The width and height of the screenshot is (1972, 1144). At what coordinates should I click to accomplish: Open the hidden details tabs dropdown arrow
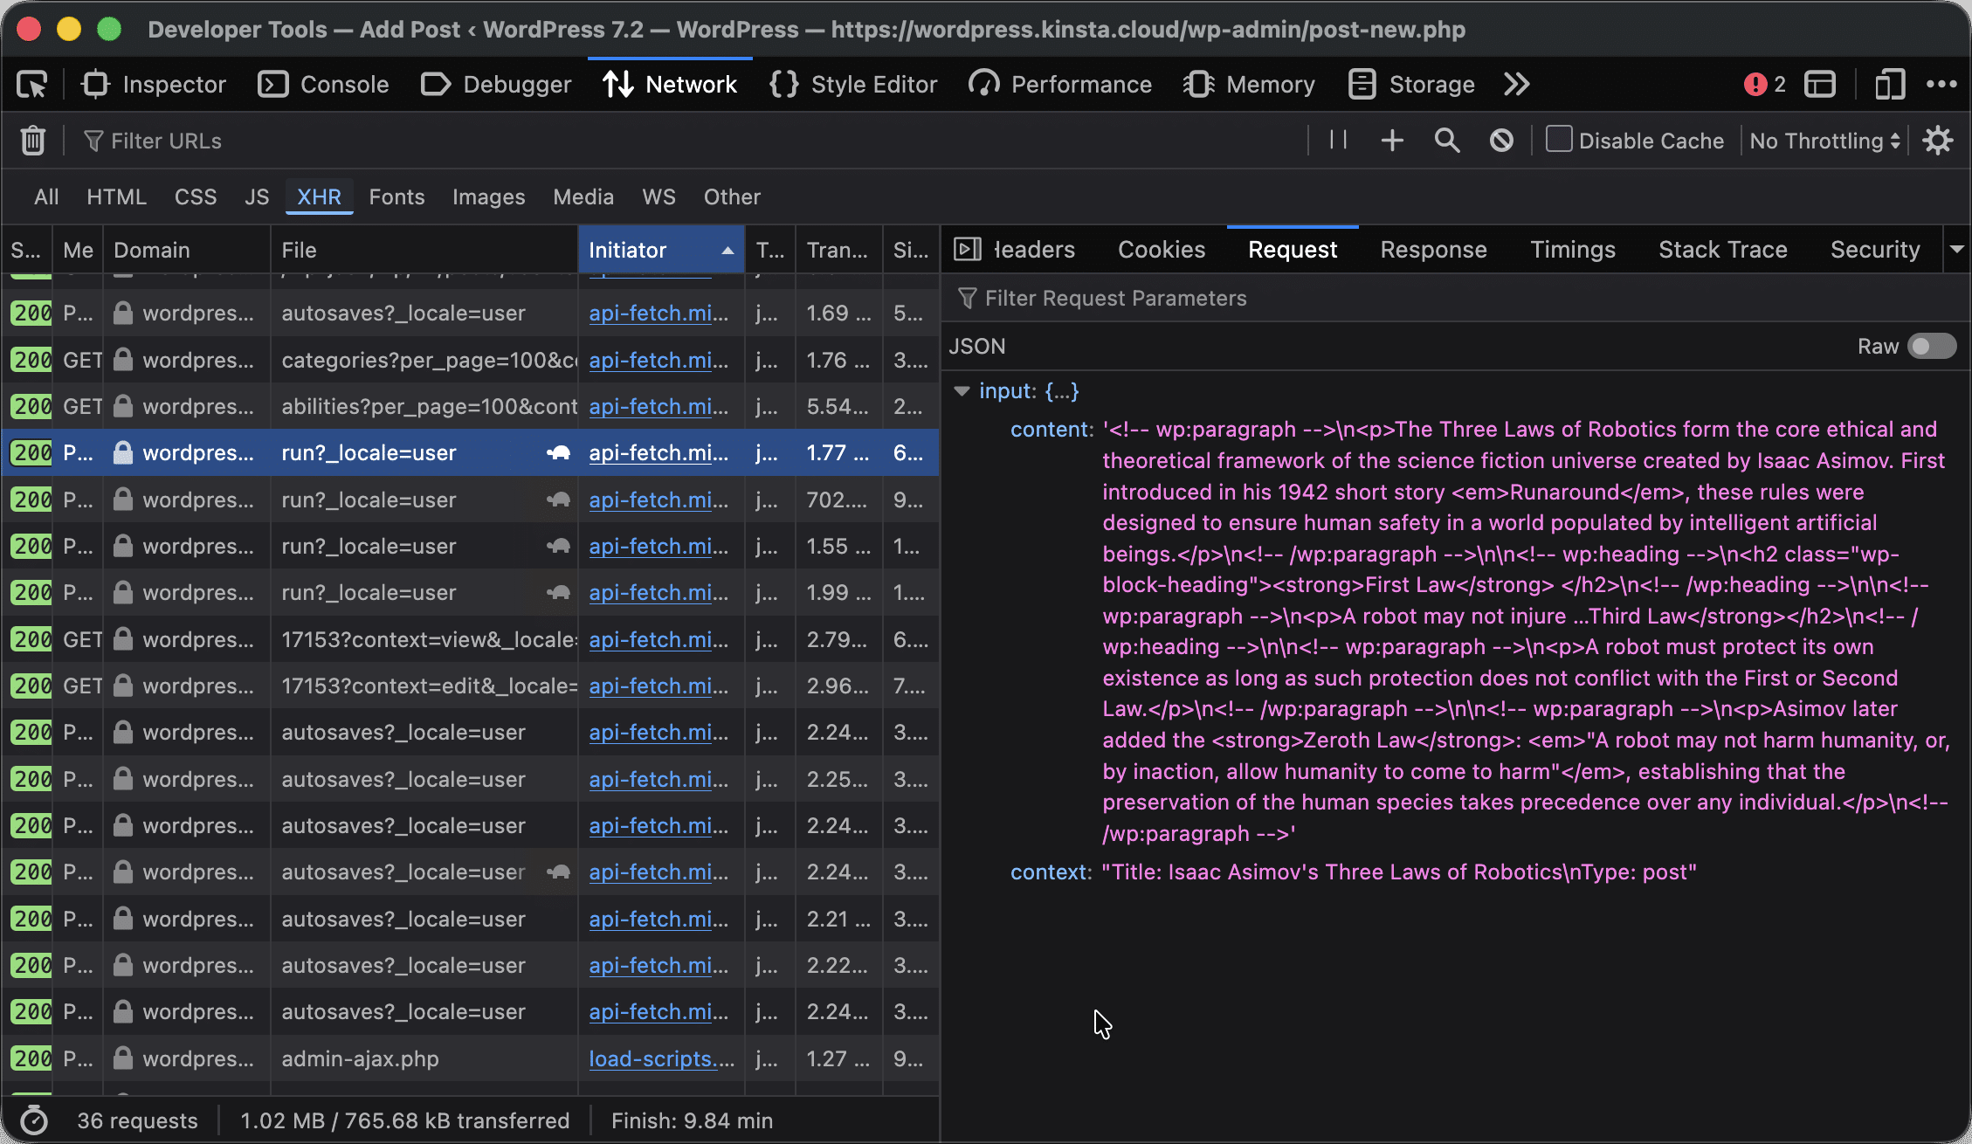1957,250
